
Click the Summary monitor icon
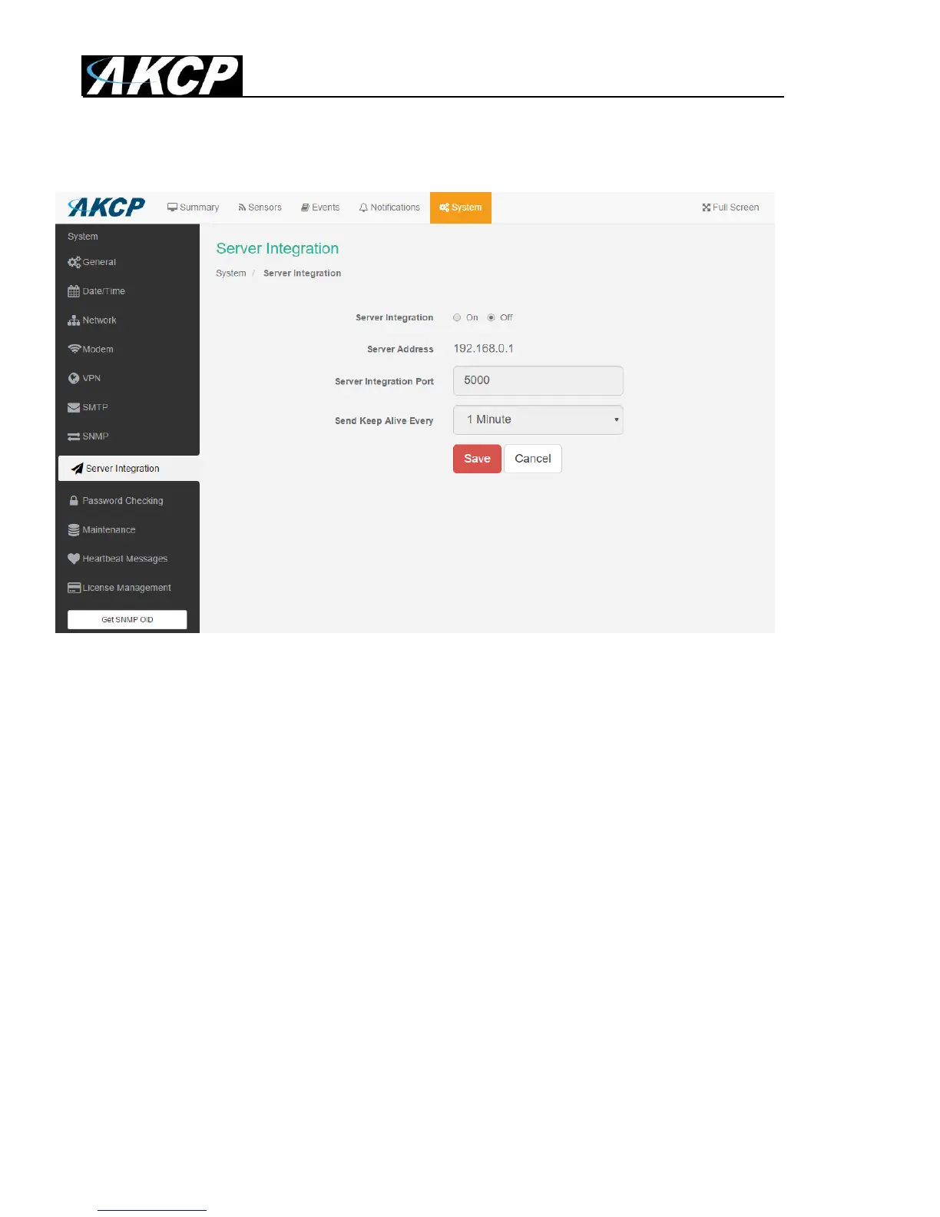coord(172,207)
